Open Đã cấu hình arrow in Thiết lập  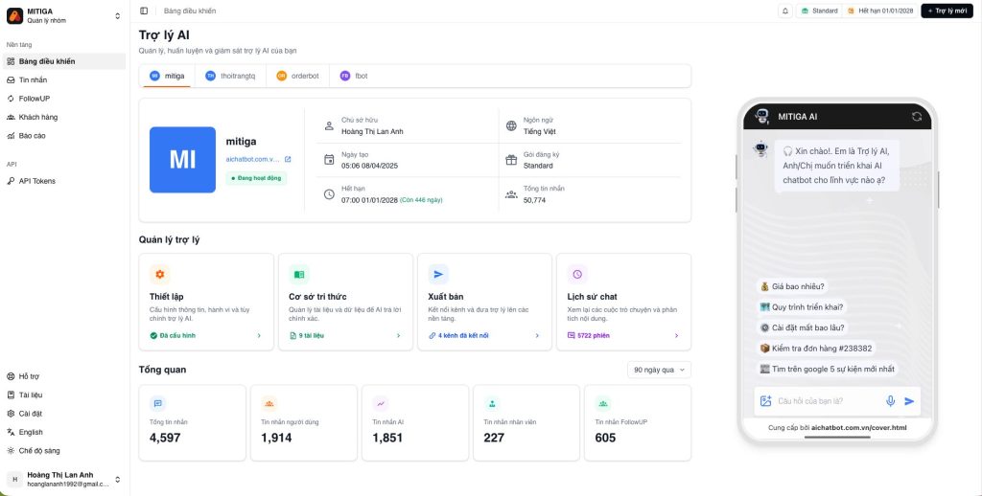point(259,336)
